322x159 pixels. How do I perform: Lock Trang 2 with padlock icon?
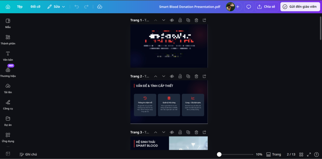tap(180, 76)
